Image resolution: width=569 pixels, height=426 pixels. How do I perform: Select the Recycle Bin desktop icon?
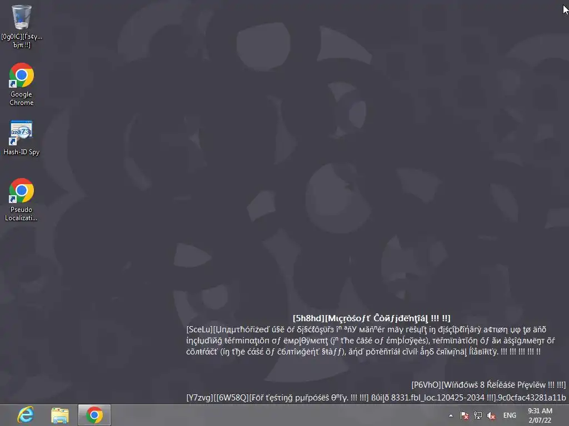pyautogui.click(x=22, y=27)
